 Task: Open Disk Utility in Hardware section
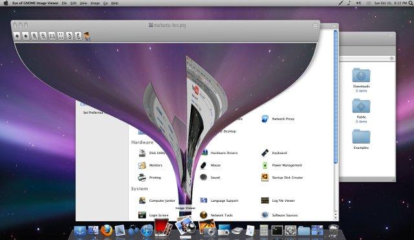152,153
